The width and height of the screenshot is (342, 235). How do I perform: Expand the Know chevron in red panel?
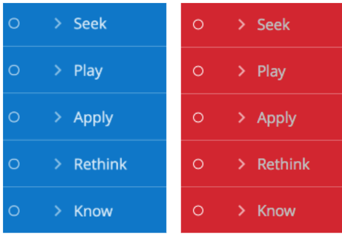(x=242, y=211)
